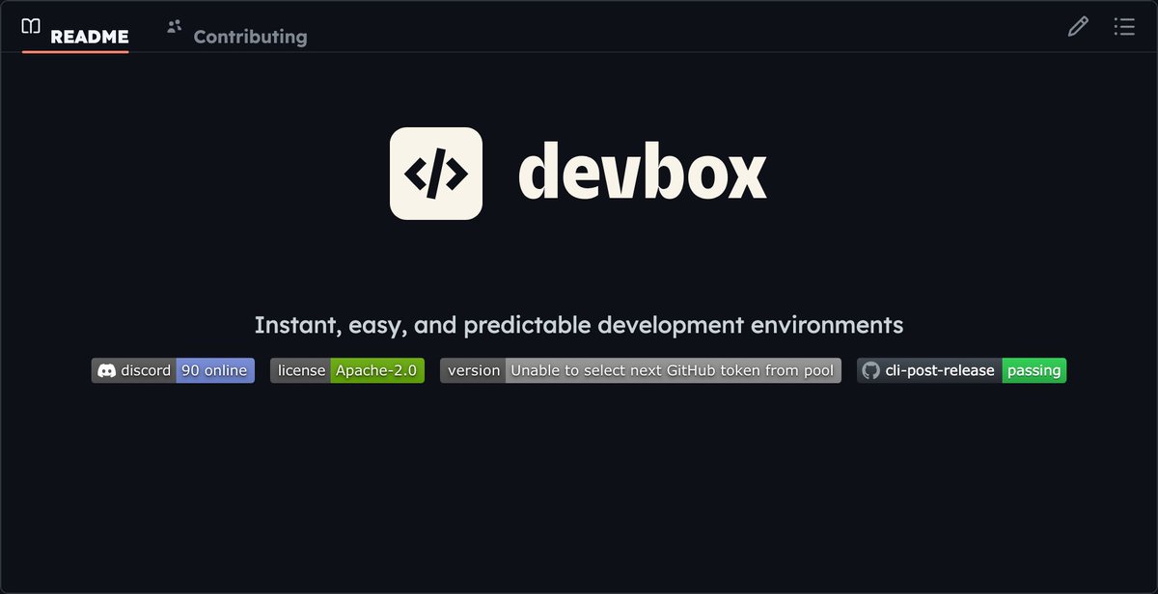1158x594 pixels.
Task: Open the discord 90 online badge
Action: point(173,370)
